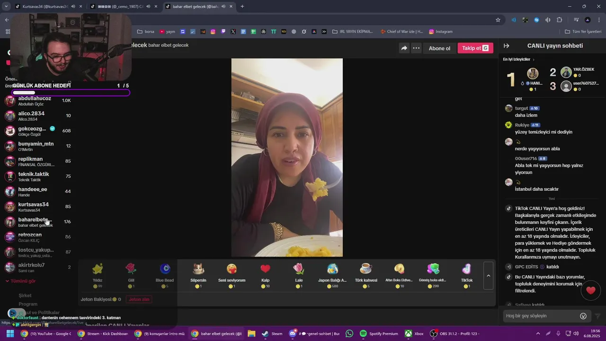The height and width of the screenshot is (341, 606).
Task: Open the Chrome extensions puzzle icon
Action: pyautogui.click(x=559, y=20)
